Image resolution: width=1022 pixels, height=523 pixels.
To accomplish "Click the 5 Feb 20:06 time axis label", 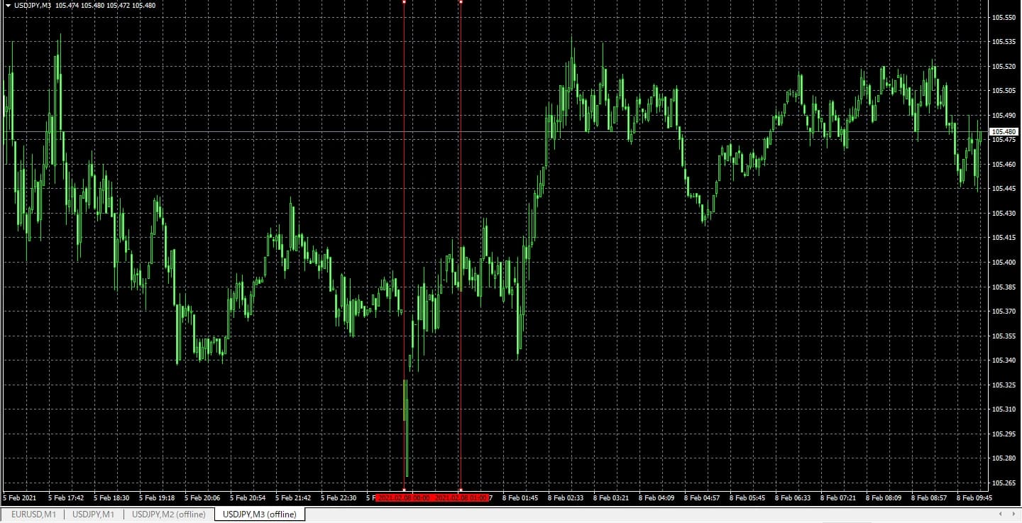I will (x=202, y=498).
